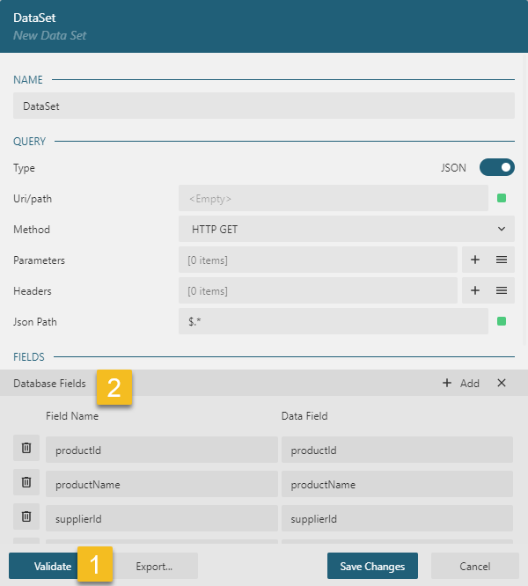Close the Database Fields section
Screen dimensions: 528x586
click(502, 383)
